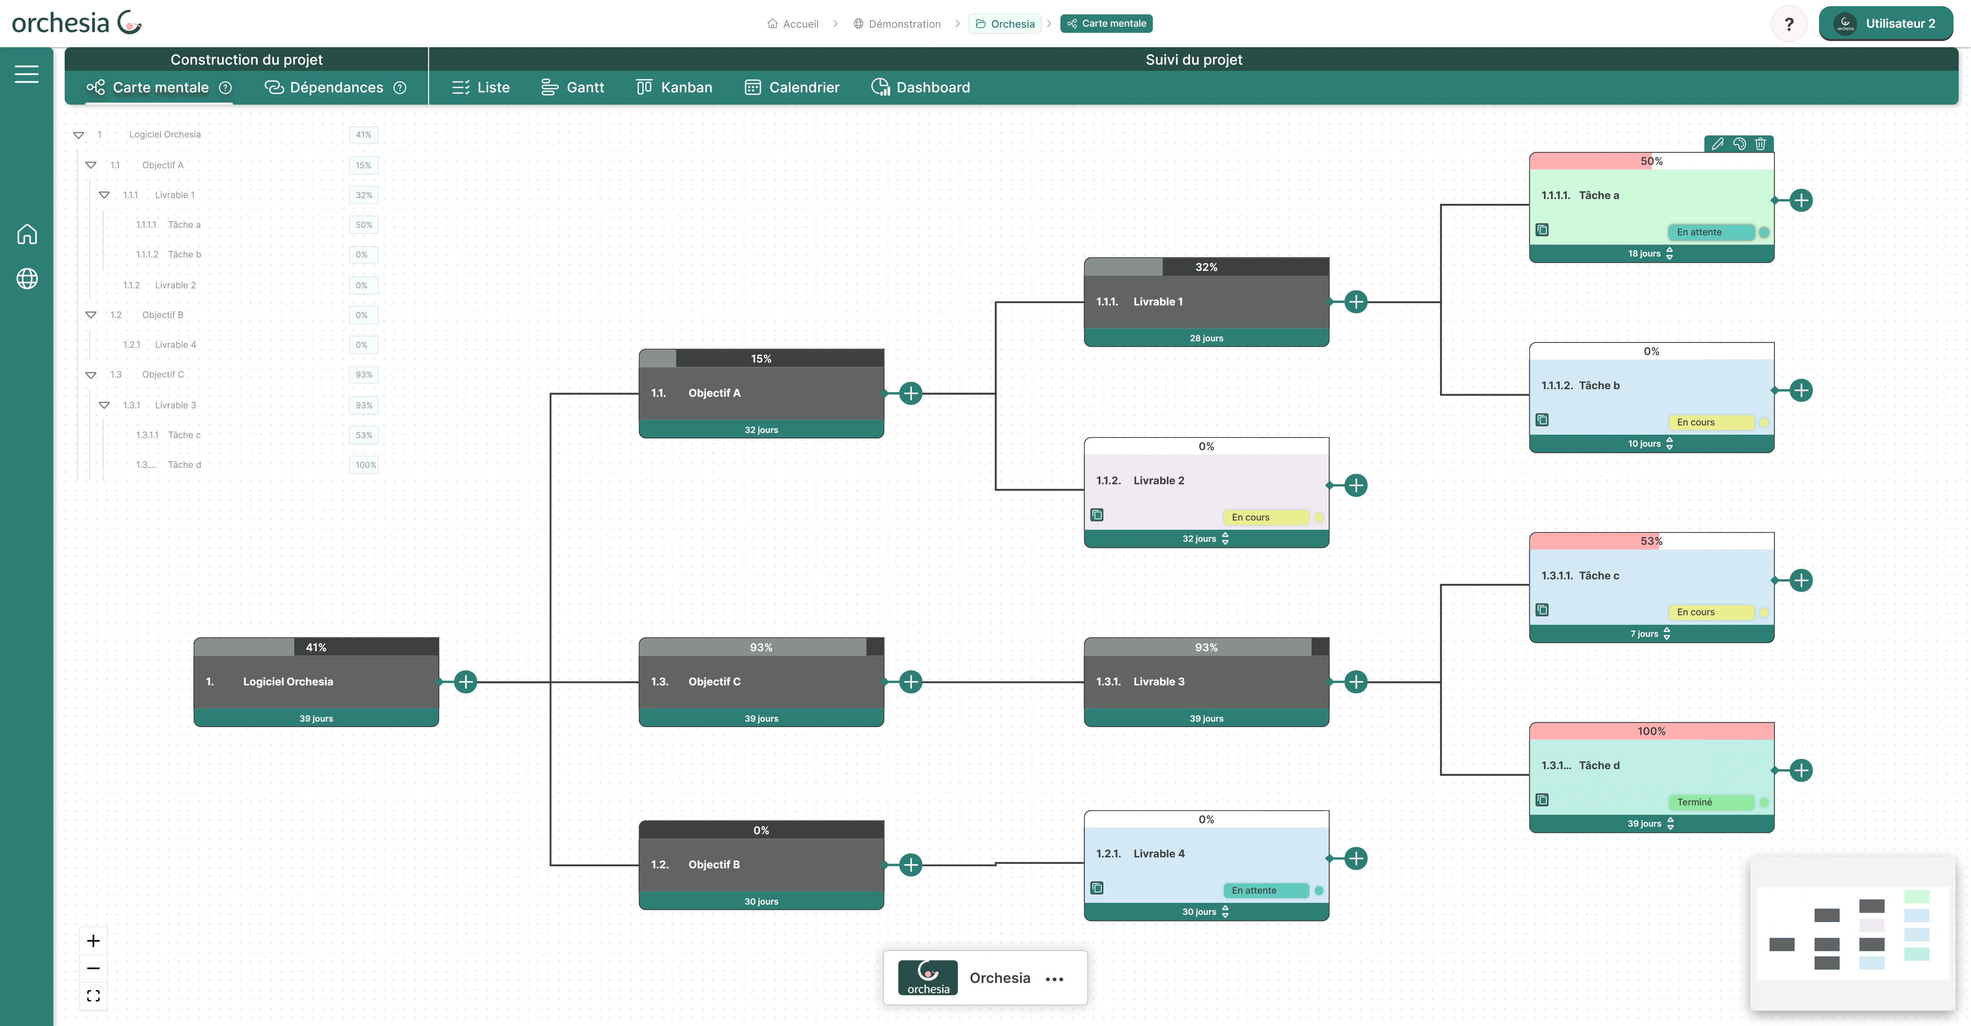Viewport: 1971px width, 1026px height.
Task: Click the plus button next to Logiciel Orchesia node
Action: pyautogui.click(x=465, y=682)
